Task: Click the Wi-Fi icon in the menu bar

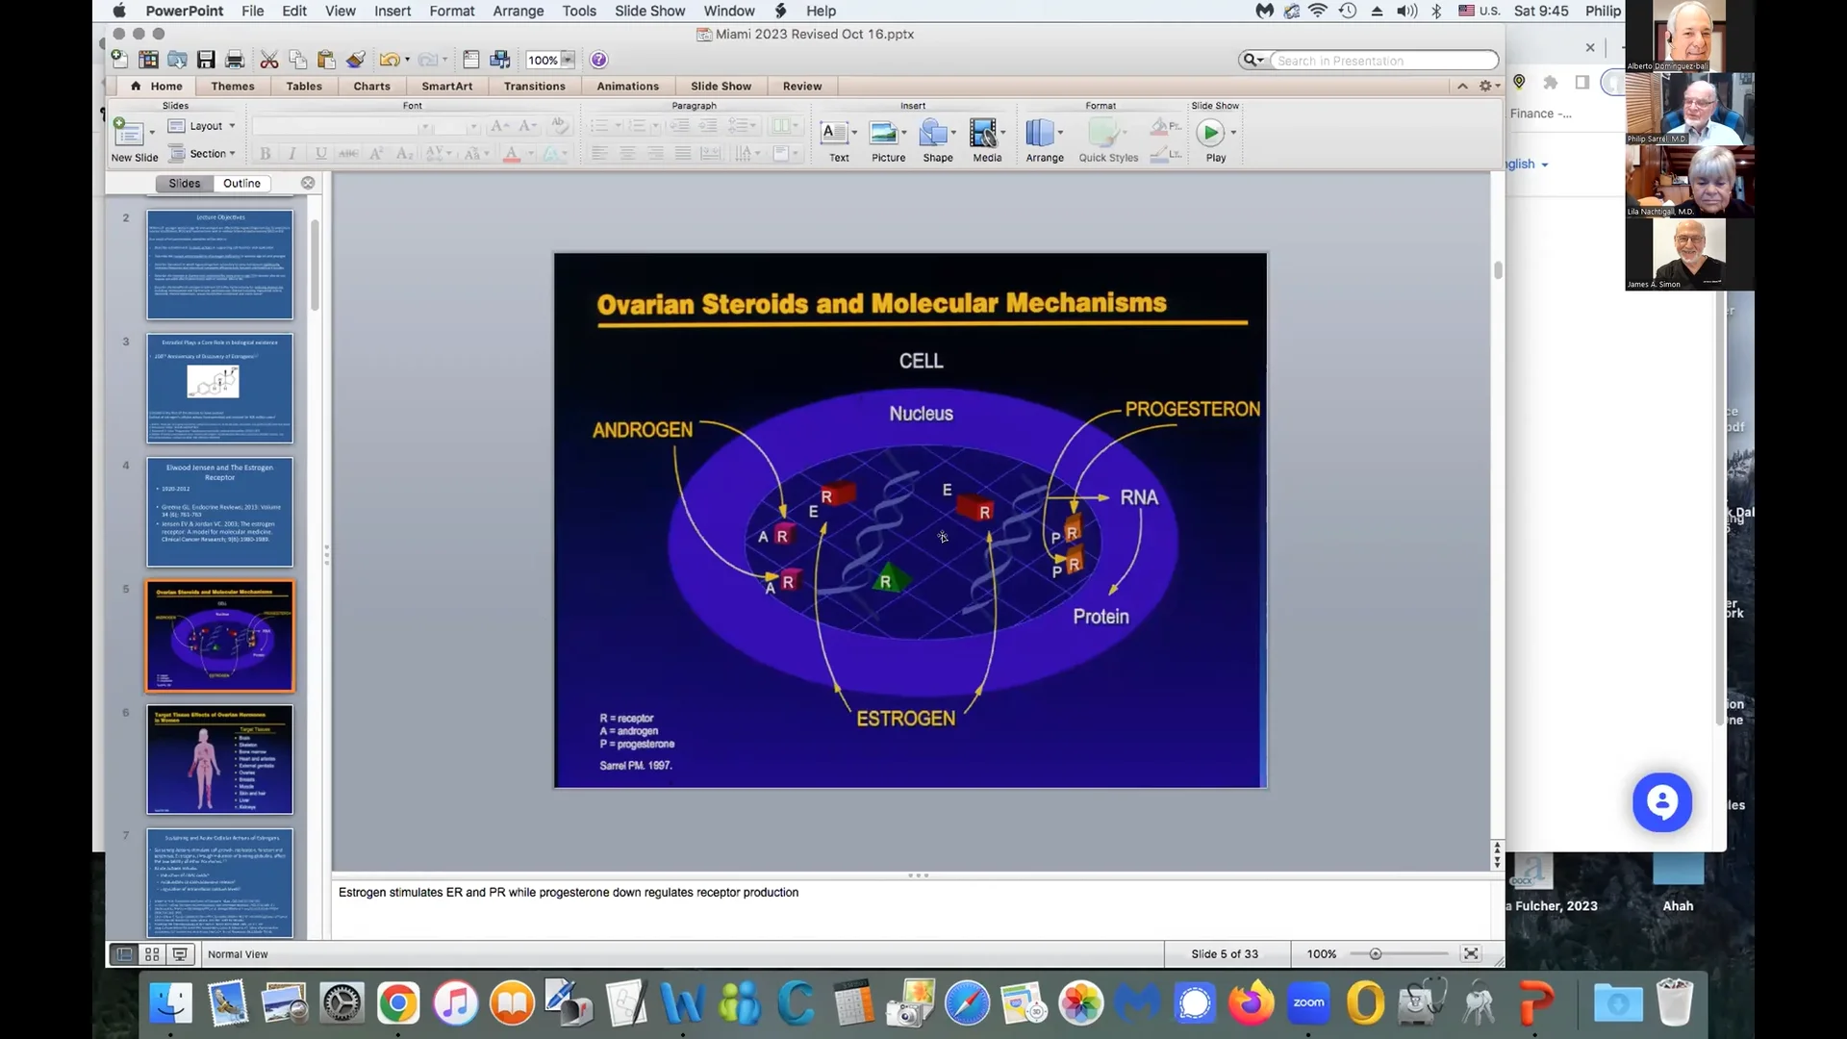Action: pyautogui.click(x=1318, y=11)
